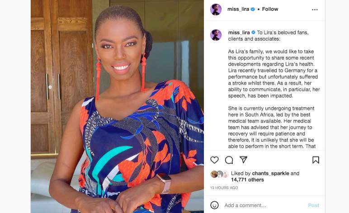Click miss_lira header profile avatar
This screenshot has height=213, width=349.
point(216,9)
